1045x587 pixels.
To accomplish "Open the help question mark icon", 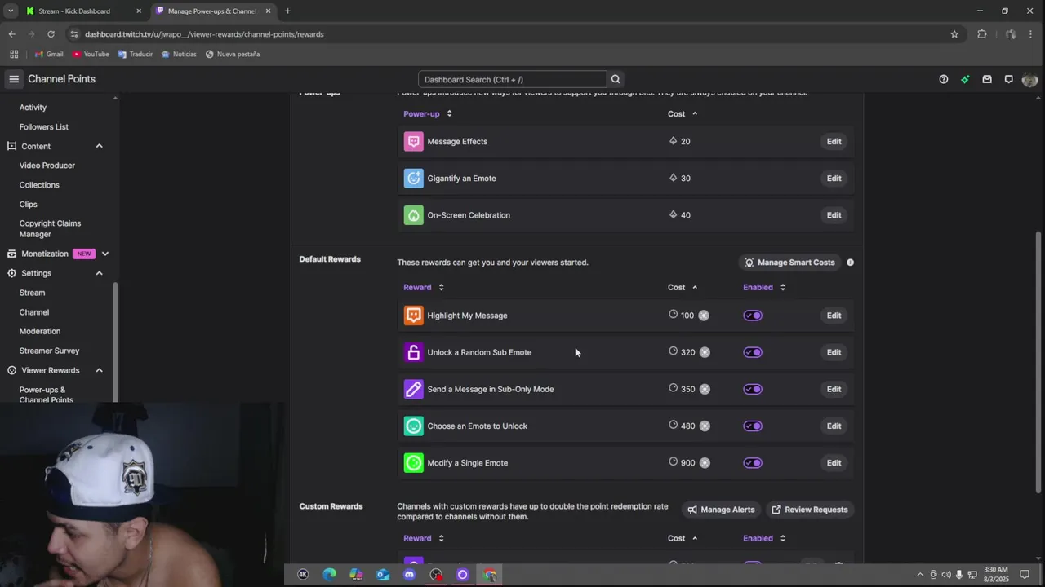I will tap(944, 79).
